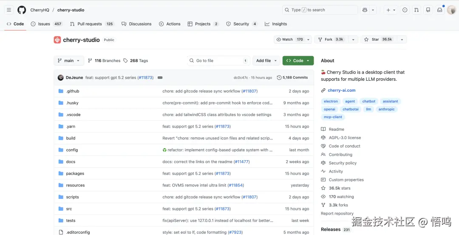
Task: Open the dc0c47c commit hash link
Action: click(x=241, y=77)
